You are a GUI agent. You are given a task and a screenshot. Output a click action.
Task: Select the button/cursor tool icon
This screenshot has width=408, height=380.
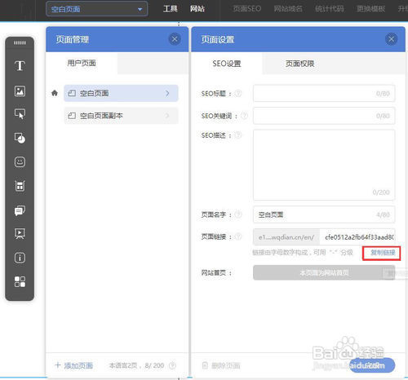pos(20,114)
